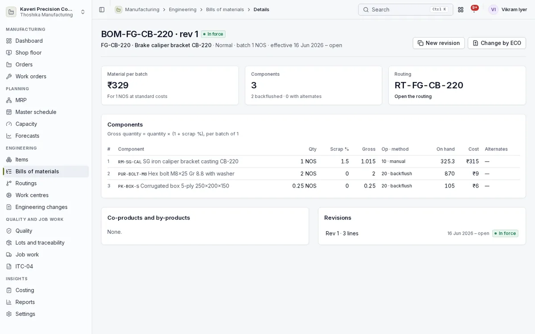Open Orders in the sidebar
Image resolution: width=535 pixels, height=334 pixels.
tap(46, 65)
